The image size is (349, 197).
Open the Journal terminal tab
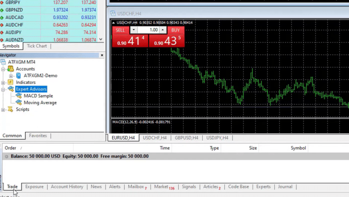click(x=285, y=187)
